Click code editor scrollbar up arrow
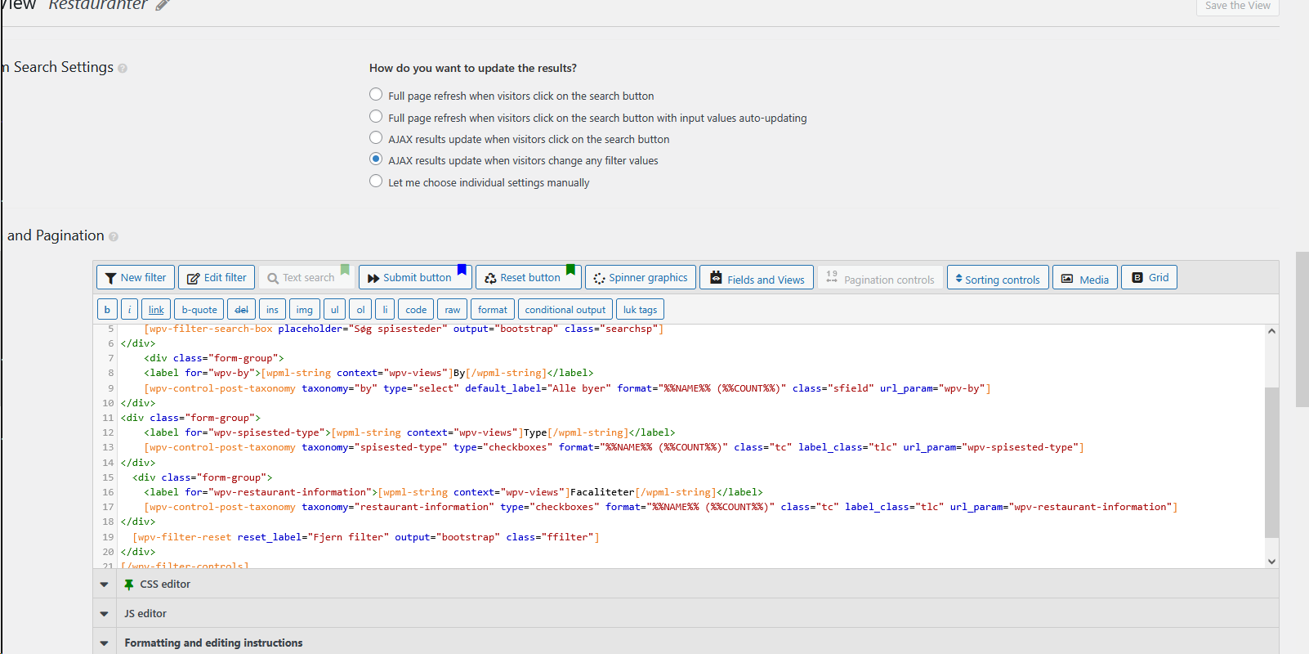1309x654 pixels. coord(1271,331)
